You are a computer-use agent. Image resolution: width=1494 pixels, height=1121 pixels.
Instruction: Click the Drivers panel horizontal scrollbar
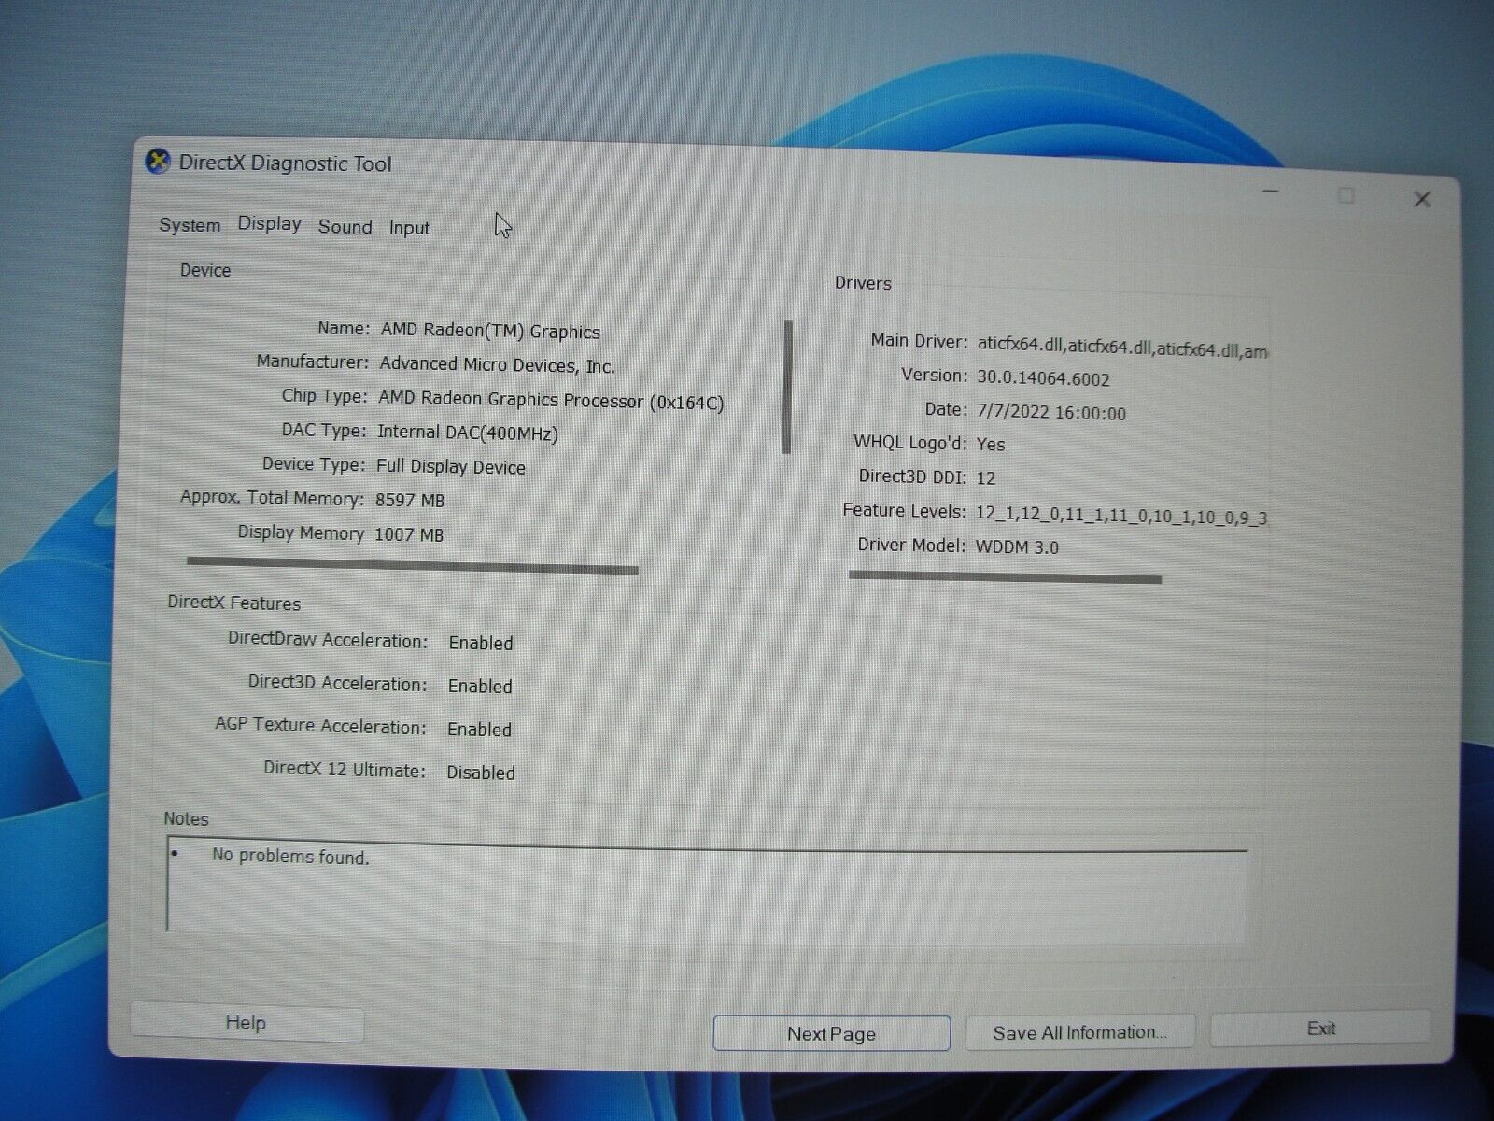pos(1005,576)
